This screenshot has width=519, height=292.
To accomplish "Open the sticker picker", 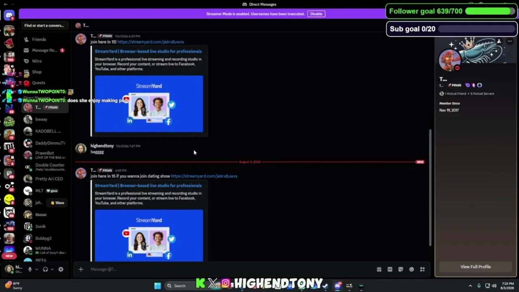I will (401, 269).
